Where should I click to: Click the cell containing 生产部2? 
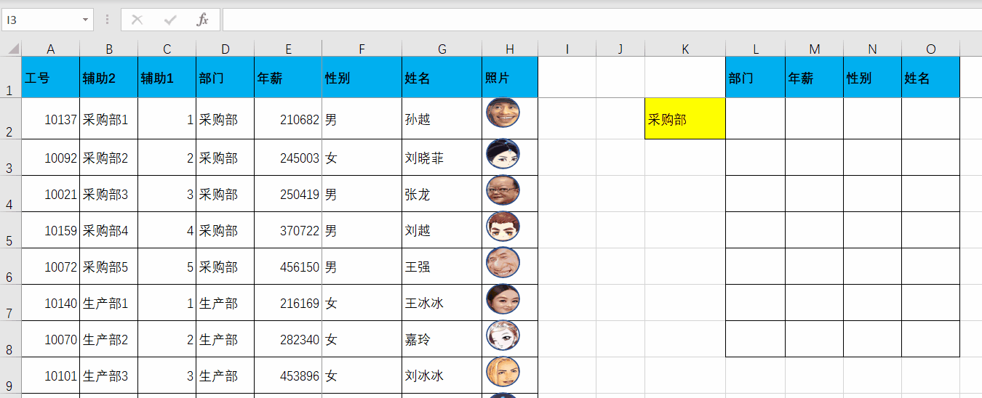tap(108, 339)
